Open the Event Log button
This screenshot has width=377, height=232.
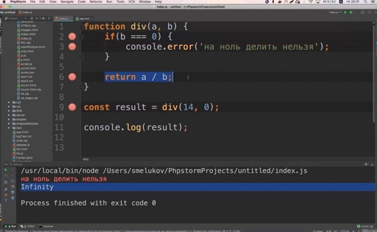(365, 226)
